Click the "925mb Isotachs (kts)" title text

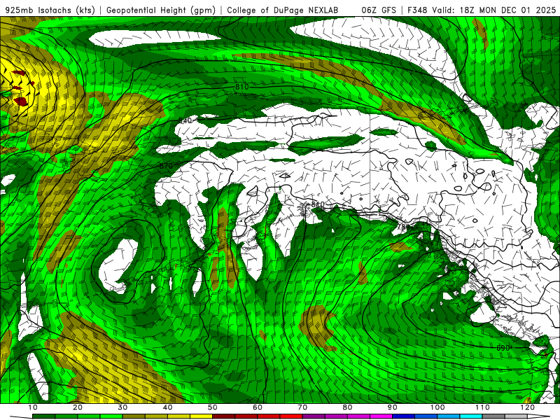tap(50, 10)
